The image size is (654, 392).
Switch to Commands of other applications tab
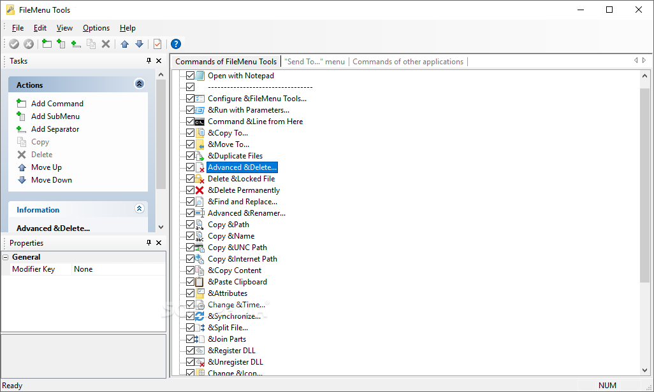coord(408,62)
